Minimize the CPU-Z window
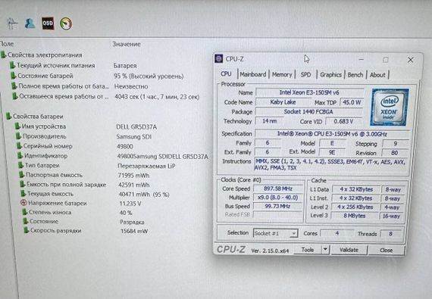The height and width of the screenshot is (299, 432). (x=362, y=59)
